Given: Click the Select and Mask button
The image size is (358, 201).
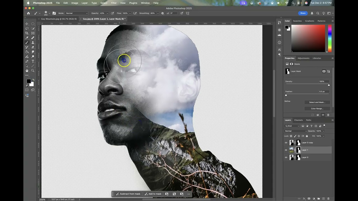Looking at the screenshot, I should 317,102.
